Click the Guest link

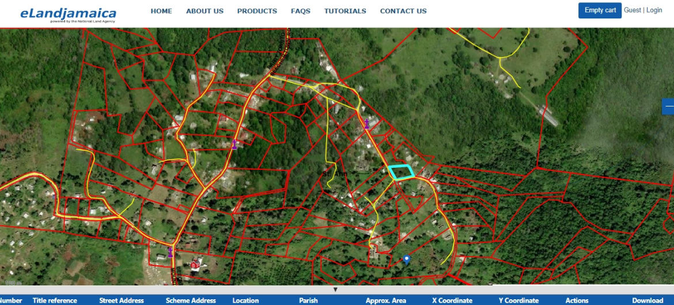[633, 10]
